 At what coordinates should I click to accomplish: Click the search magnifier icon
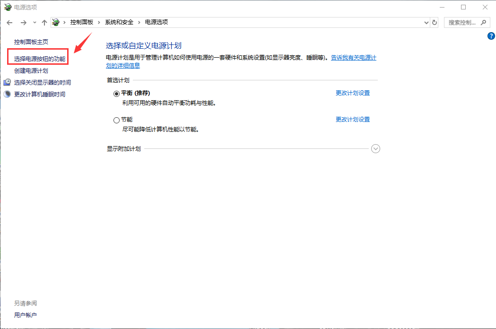pos(483,23)
